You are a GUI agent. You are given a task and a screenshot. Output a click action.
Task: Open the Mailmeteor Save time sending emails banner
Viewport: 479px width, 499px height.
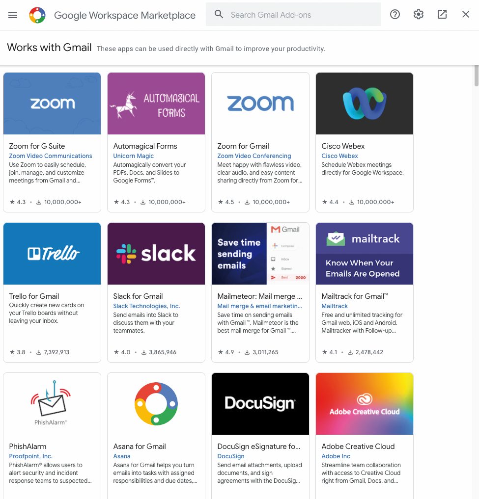pos(260,254)
